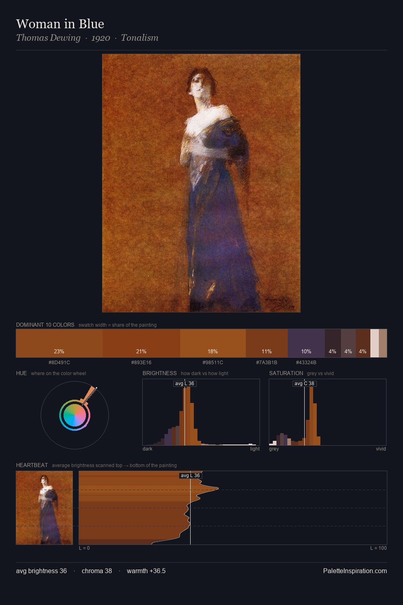403x605 pixels.
Task: Click the hue color wheel
Action: coord(75,415)
